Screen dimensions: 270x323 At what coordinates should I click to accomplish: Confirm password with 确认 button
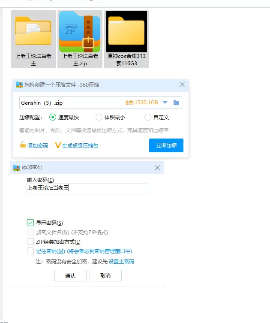tap(70, 275)
